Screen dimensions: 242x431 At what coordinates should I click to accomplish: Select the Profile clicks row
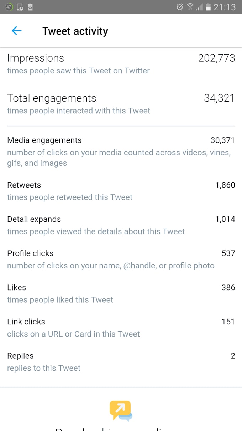click(121, 258)
